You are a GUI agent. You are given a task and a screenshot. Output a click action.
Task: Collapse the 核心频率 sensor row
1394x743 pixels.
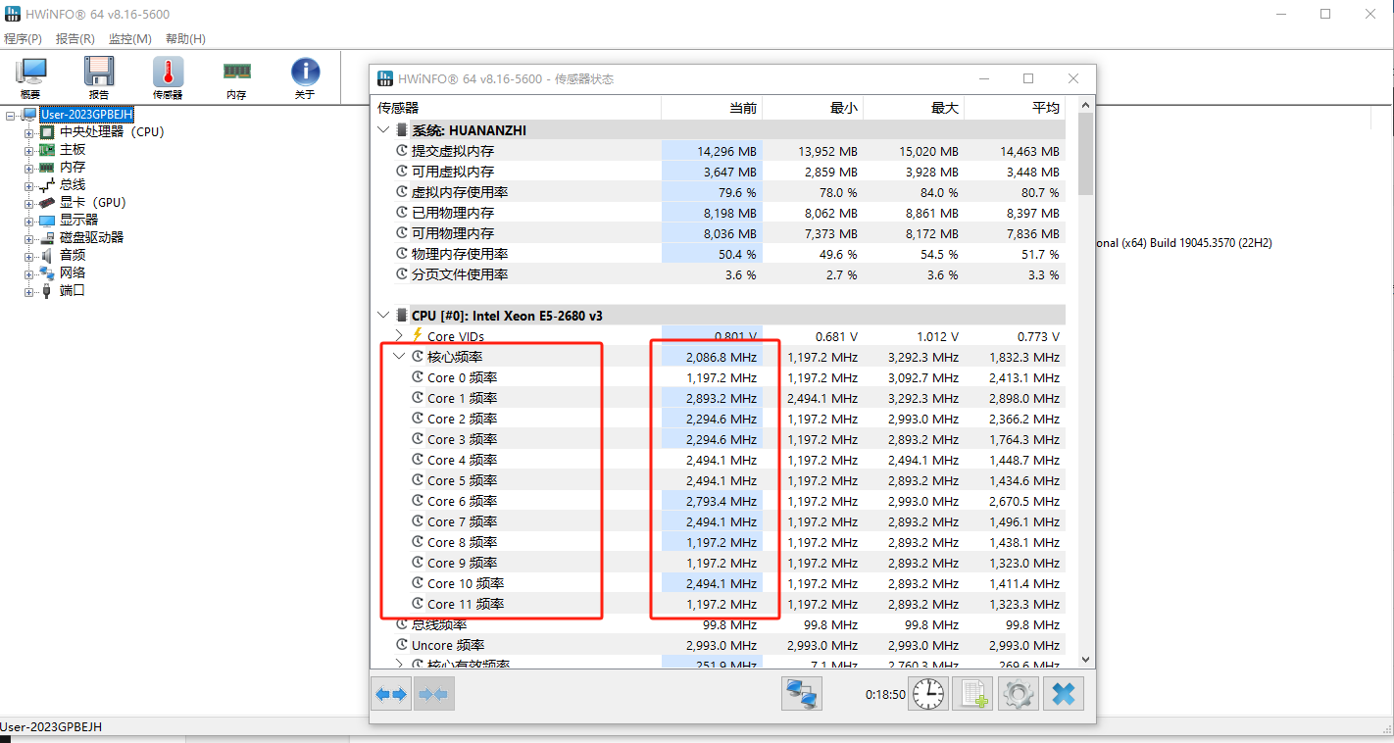[x=399, y=357]
